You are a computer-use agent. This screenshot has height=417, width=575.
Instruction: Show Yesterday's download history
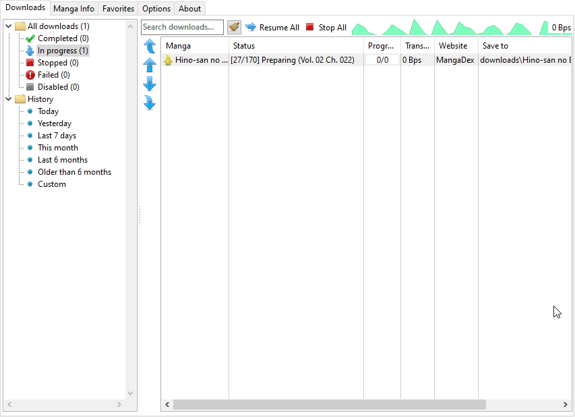point(55,123)
